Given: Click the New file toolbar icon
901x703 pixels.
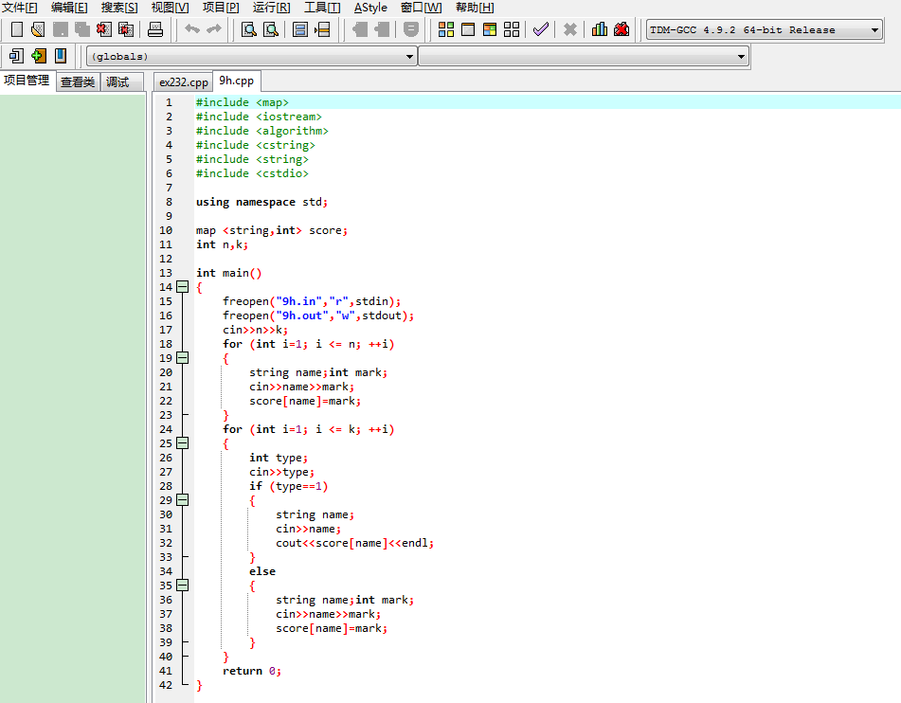Looking at the screenshot, I should [17, 29].
